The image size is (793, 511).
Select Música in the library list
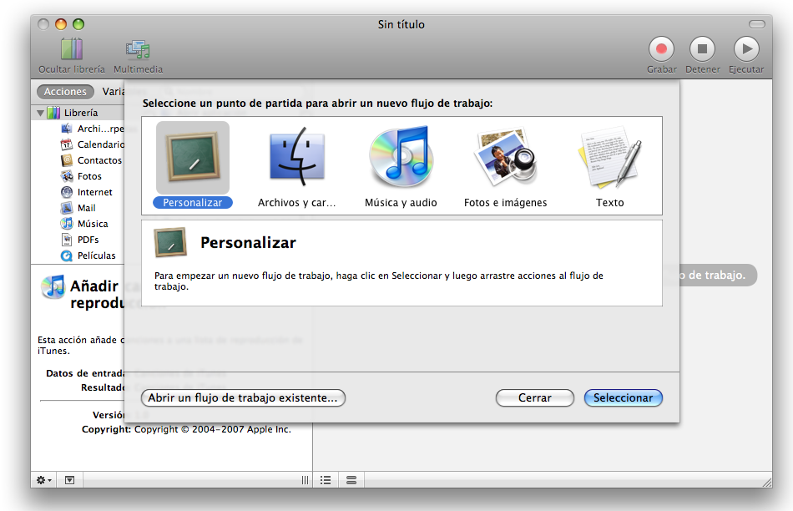pos(84,224)
